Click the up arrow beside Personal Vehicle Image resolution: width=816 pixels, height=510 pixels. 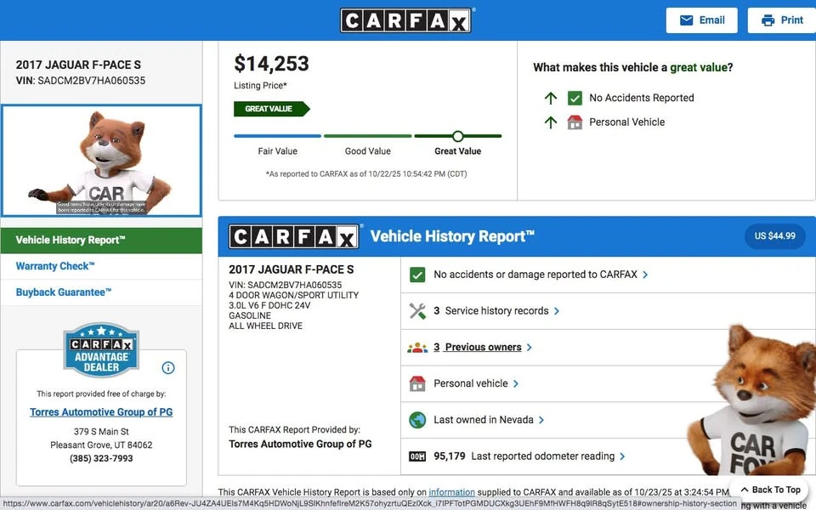click(x=551, y=122)
